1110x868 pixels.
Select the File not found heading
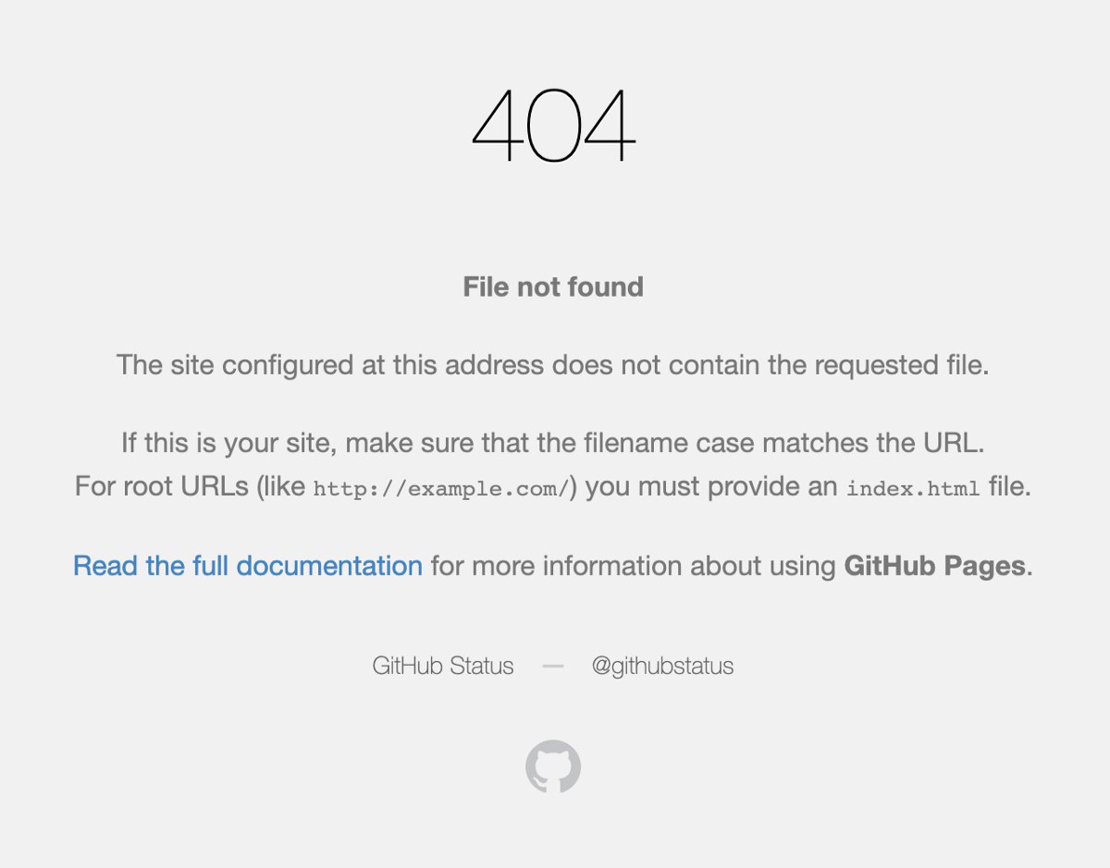pos(553,287)
